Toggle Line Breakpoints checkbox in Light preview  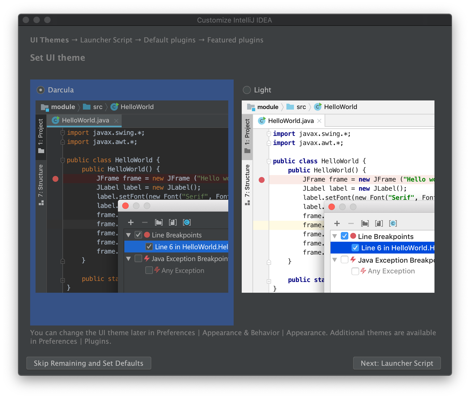(345, 236)
